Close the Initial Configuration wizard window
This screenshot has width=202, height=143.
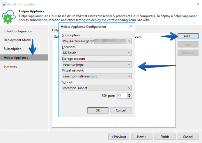[198, 4]
